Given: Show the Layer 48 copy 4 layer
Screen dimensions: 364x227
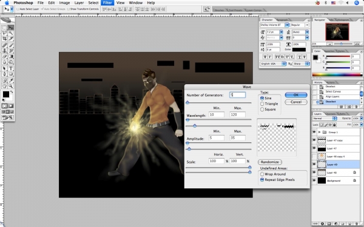Looking at the screenshot, I should pos(314,156).
